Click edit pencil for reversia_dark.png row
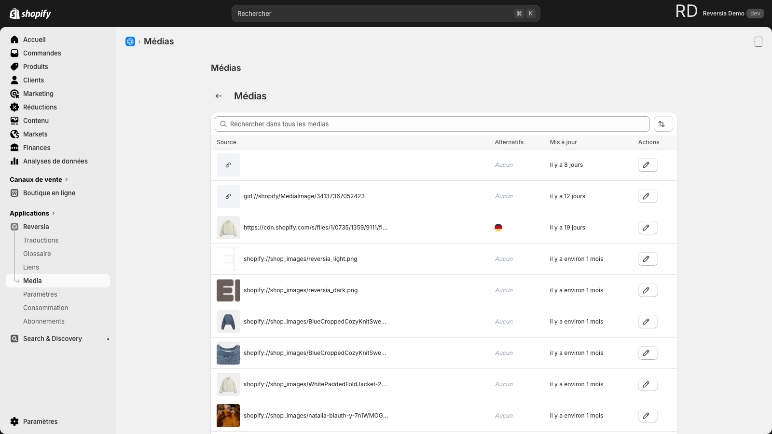The width and height of the screenshot is (772, 434). click(648, 290)
